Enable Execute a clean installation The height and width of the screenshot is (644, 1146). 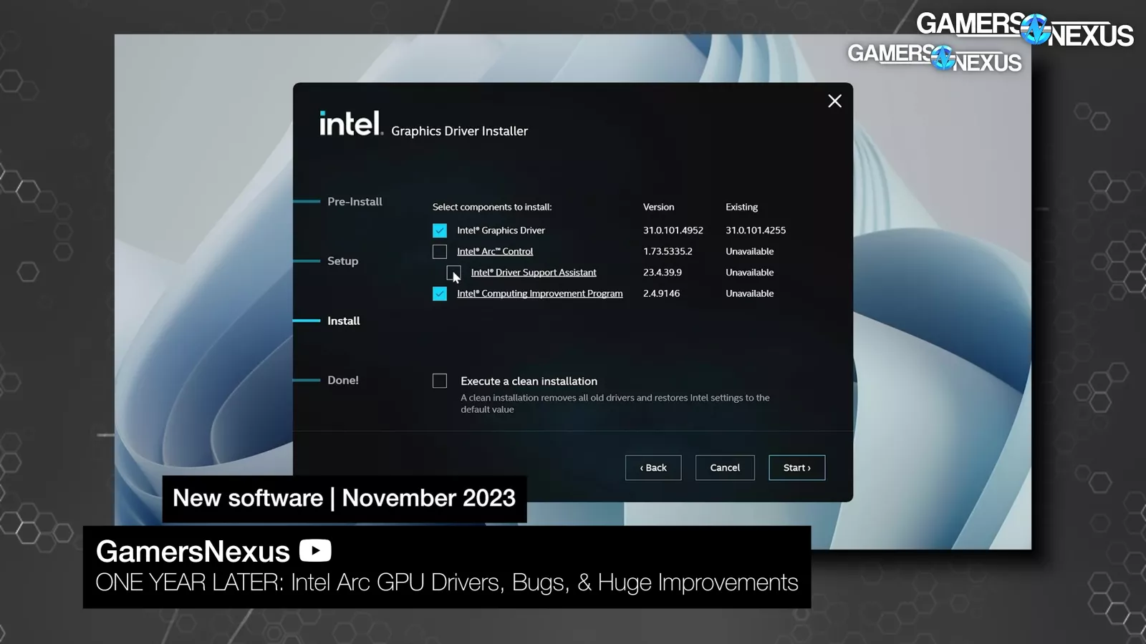[439, 381]
